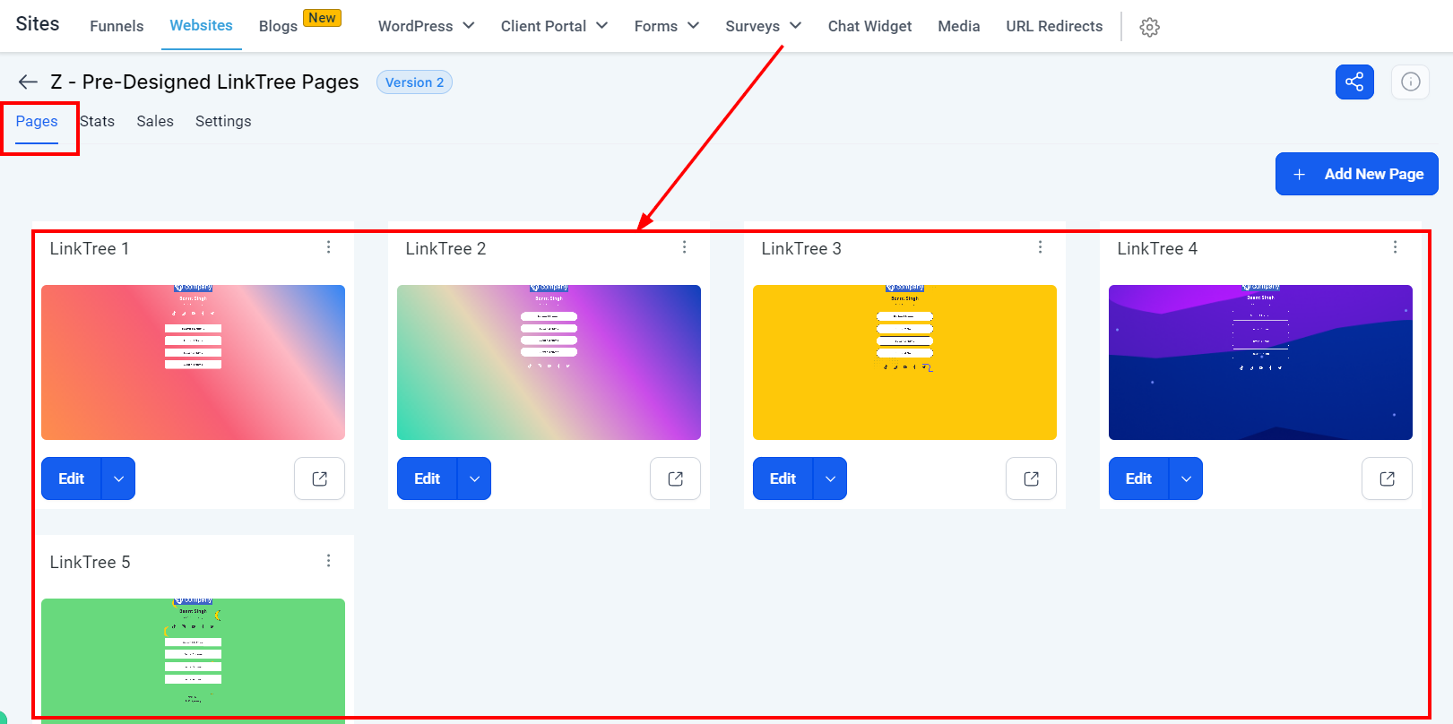Open the LinkTree 3 three-dot menu
The image size is (1453, 724).
(x=1040, y=247)
